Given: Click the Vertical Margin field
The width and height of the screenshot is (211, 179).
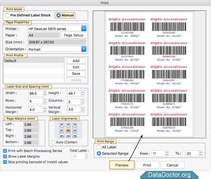Looking at the screenshot, I should pos(74,109).
